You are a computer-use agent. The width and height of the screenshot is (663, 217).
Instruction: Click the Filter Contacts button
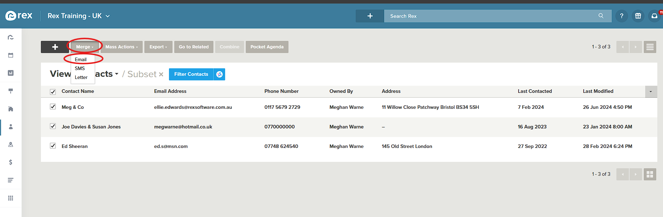[x=191, y=74]
